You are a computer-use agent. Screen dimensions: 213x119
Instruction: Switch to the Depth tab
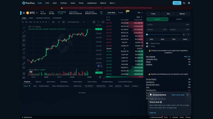tap(31, 18)
